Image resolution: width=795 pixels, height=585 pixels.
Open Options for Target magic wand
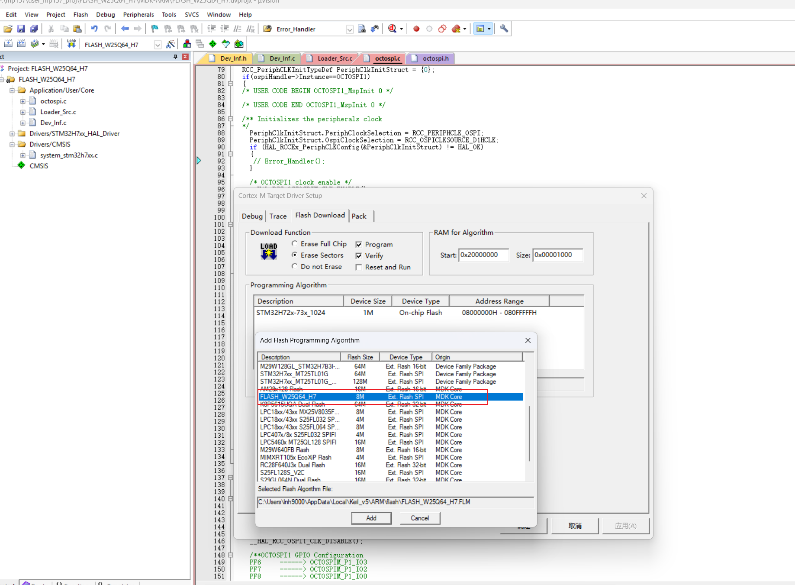tap(171, 44)
